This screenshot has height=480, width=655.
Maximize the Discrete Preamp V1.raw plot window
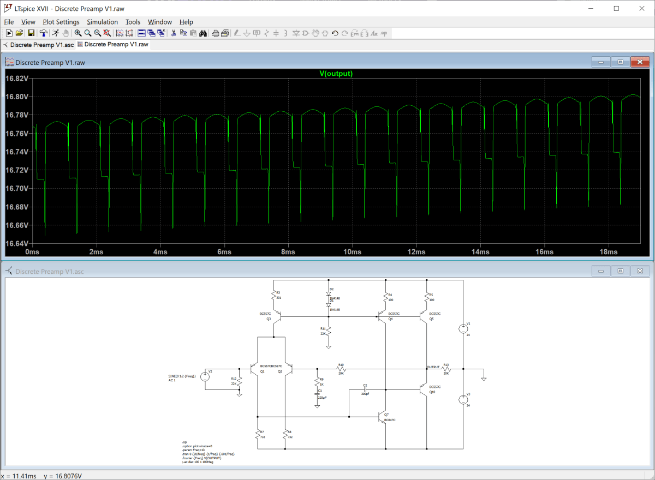621,62
